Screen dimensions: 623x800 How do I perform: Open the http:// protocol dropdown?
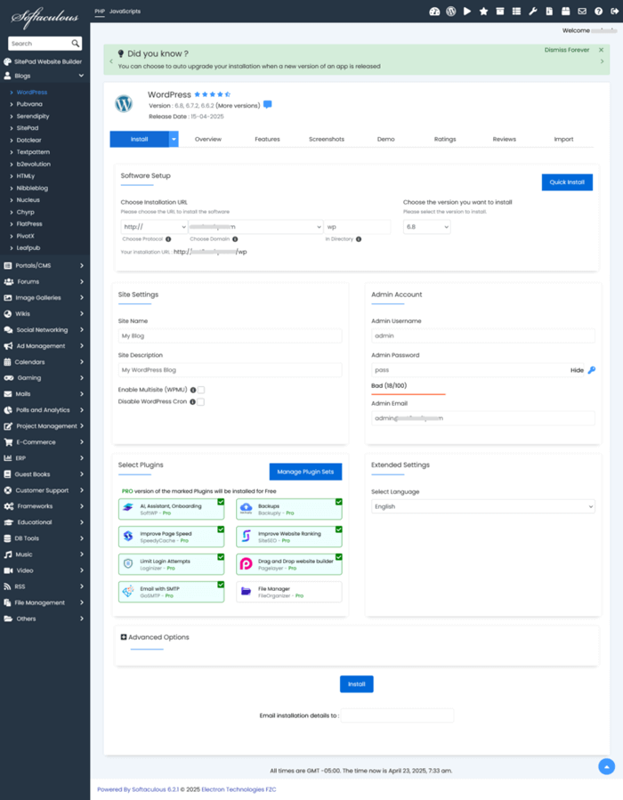pyautogui.click(x=155, y=227)
